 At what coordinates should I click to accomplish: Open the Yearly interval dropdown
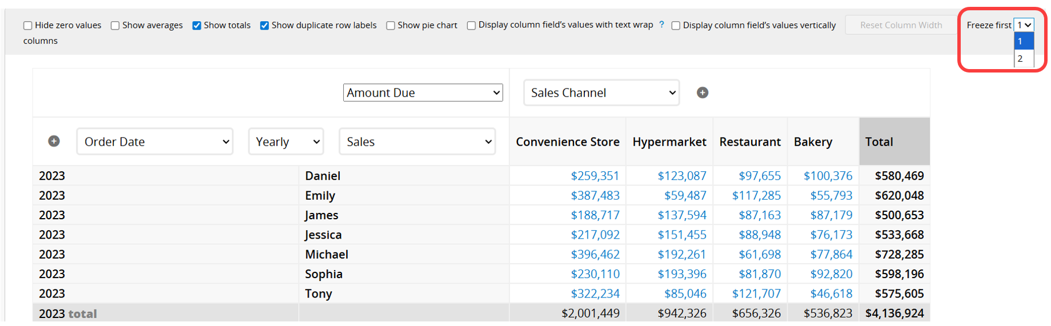(286, 142)
